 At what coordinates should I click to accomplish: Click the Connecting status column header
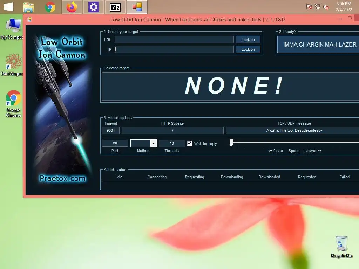point(157,177)
